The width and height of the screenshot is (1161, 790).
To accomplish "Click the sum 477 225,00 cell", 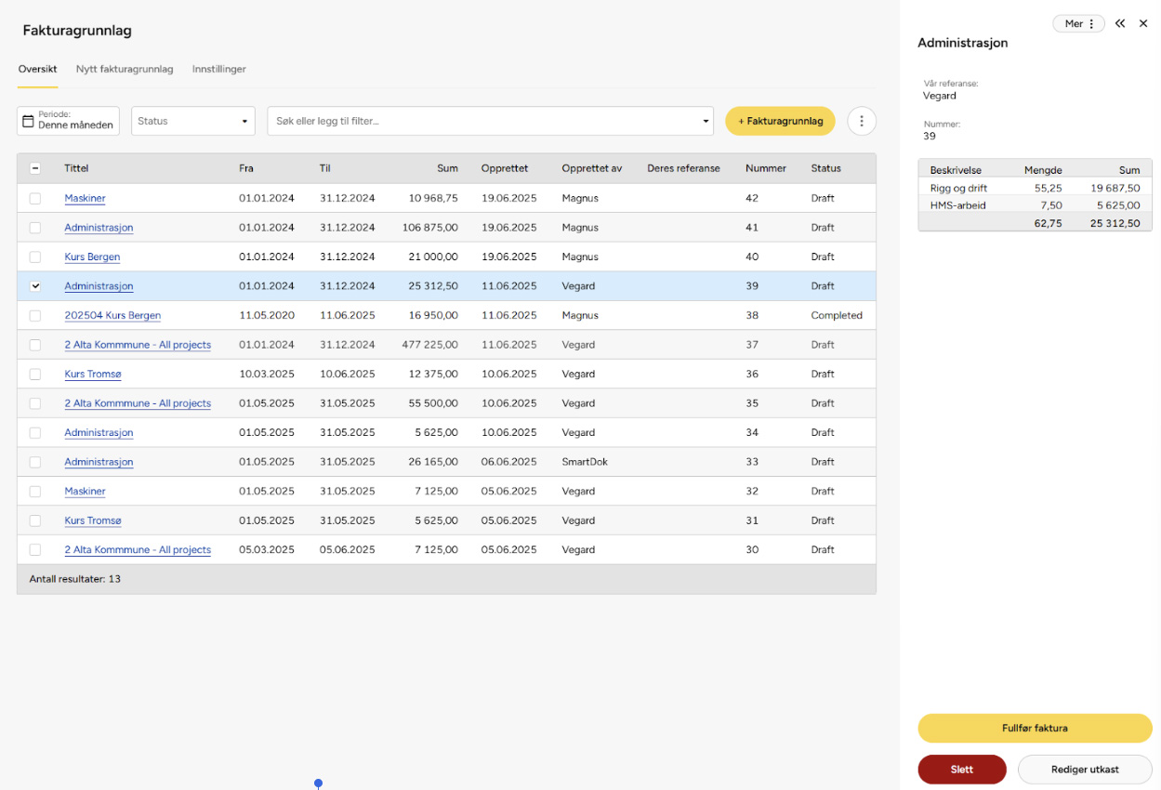I will pos(430,345).
